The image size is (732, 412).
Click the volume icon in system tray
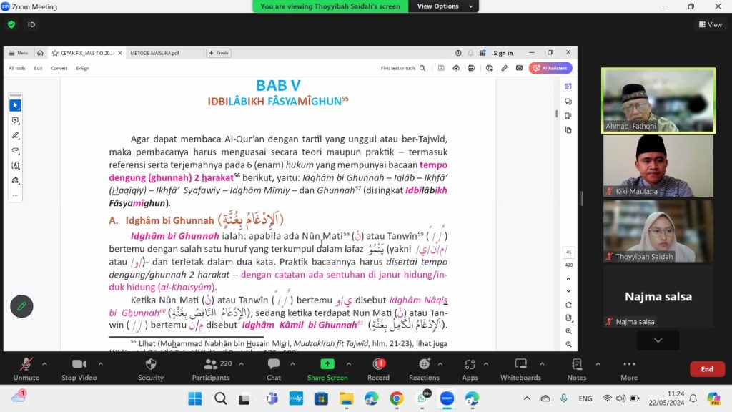[621, 398]
